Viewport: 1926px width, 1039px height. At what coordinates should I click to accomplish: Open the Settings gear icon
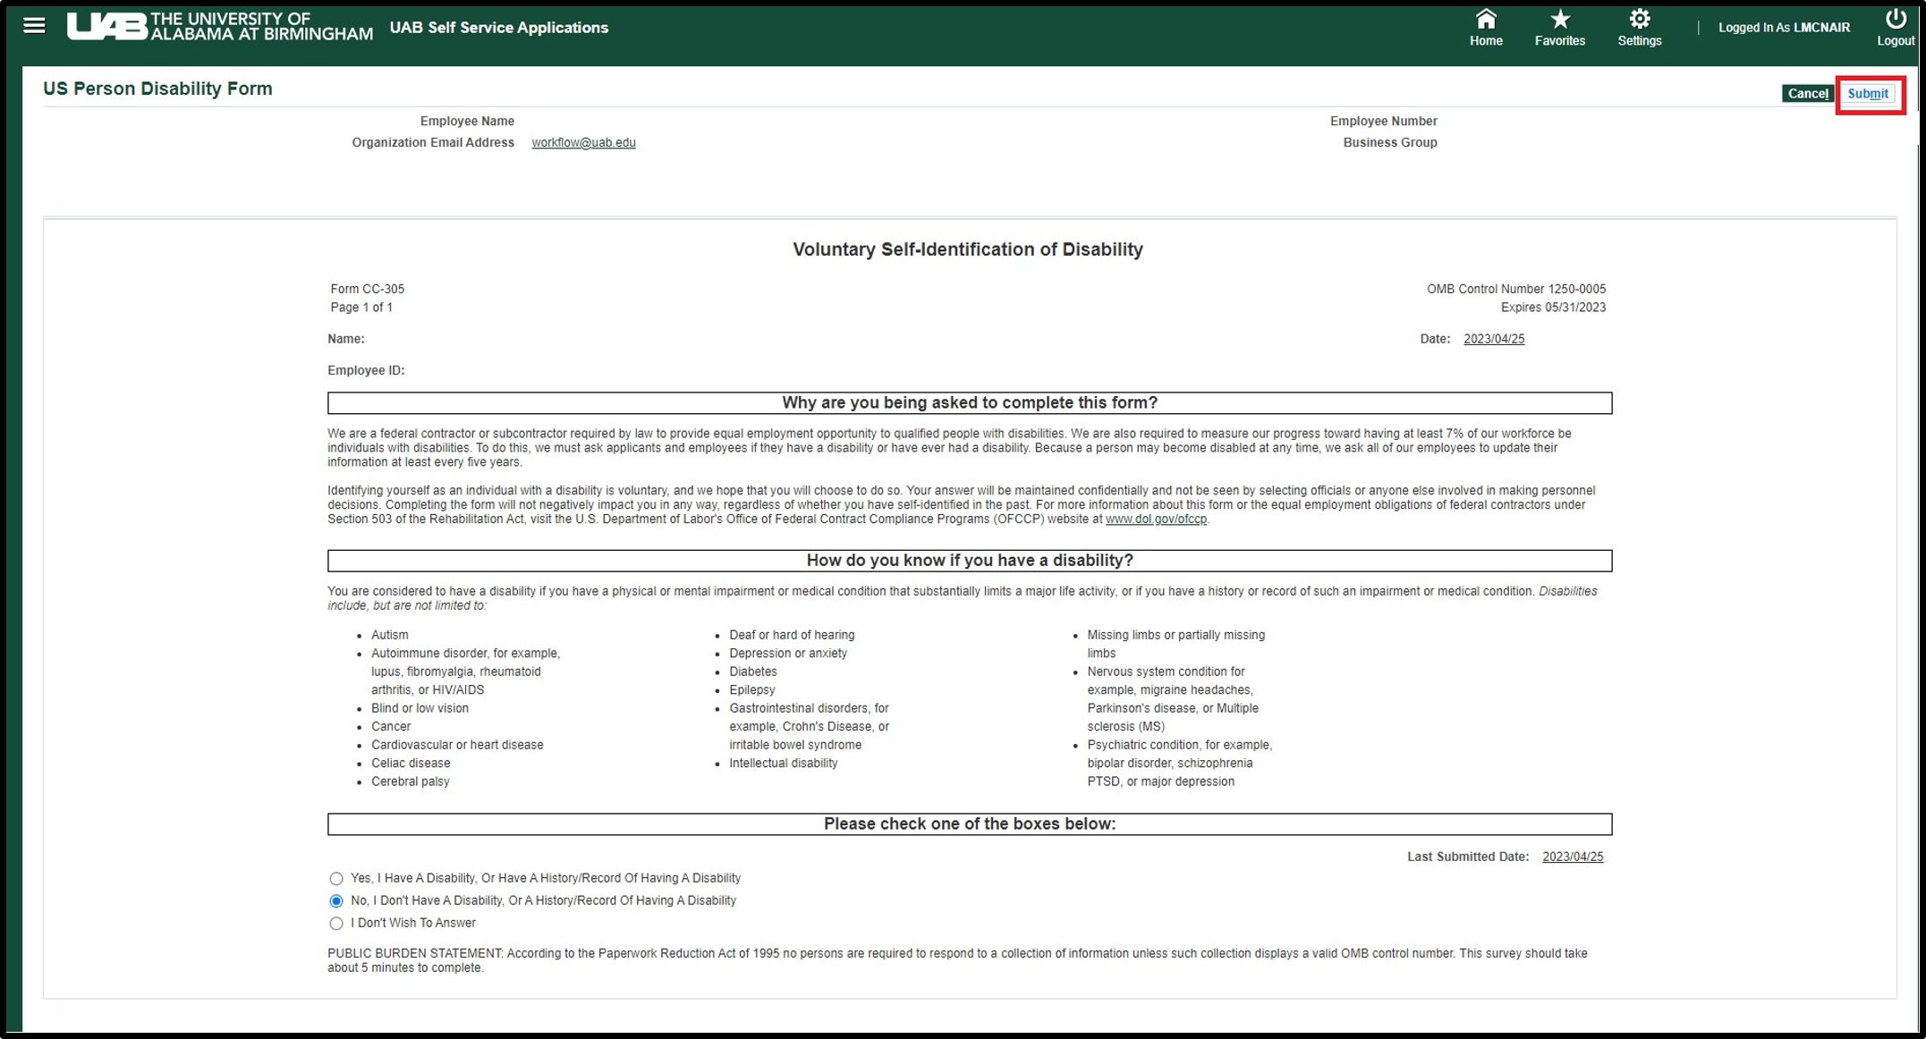pos(1639,20)
